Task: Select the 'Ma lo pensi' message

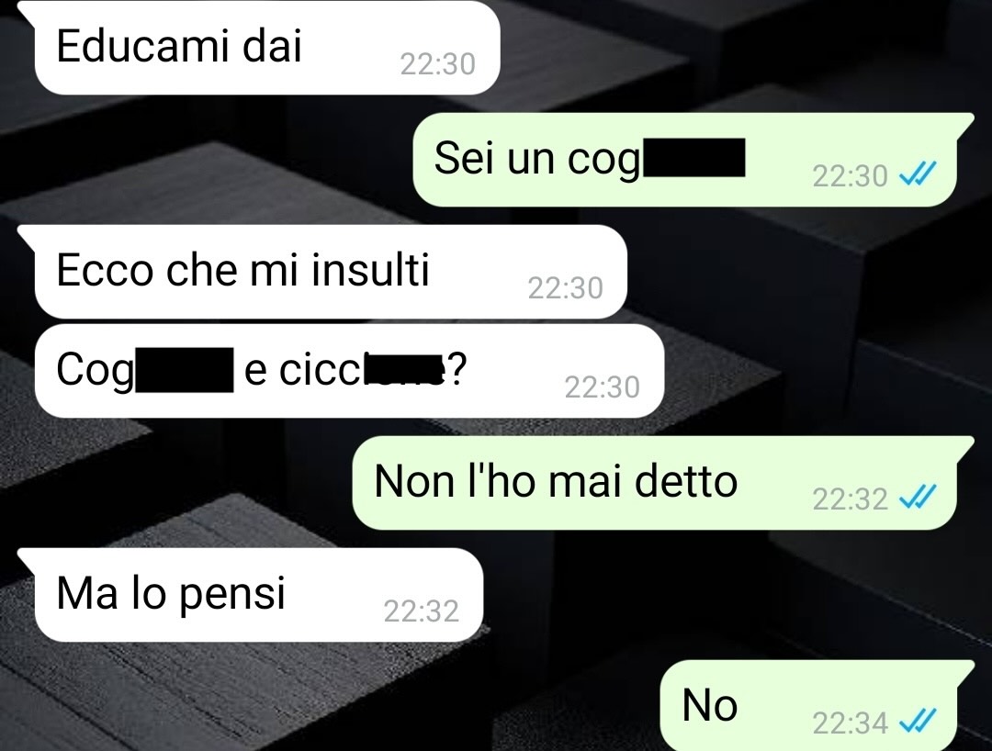Action: [257, 595]
